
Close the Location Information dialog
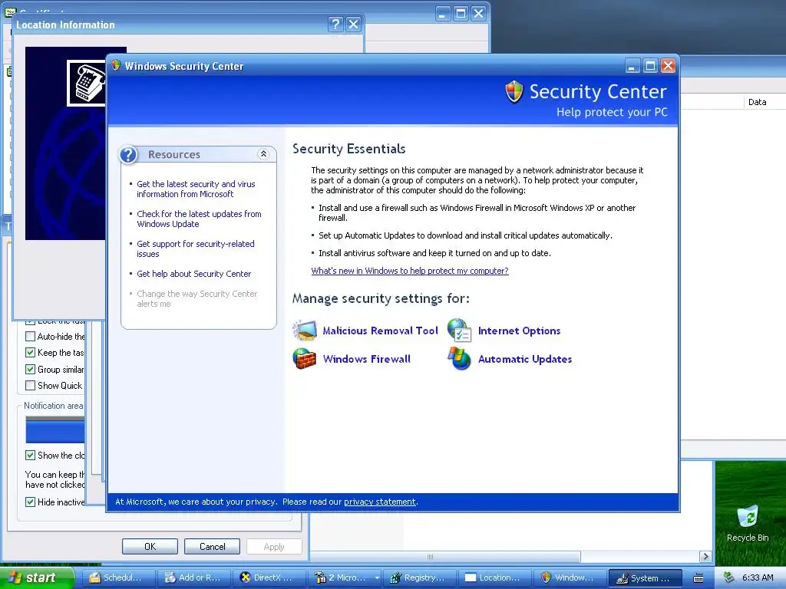[x=353, y=24]
